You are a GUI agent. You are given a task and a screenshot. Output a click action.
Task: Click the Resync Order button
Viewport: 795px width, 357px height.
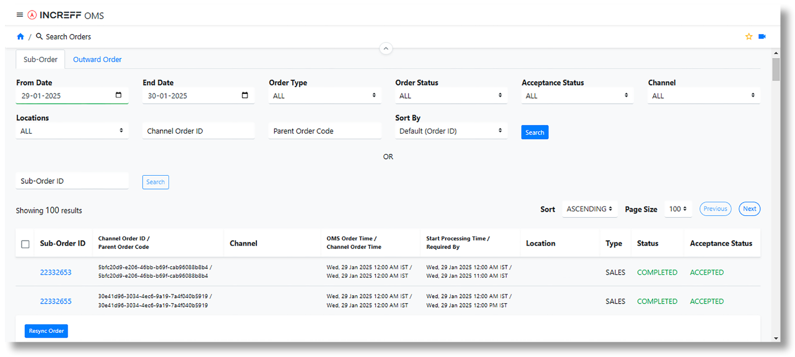46,331
